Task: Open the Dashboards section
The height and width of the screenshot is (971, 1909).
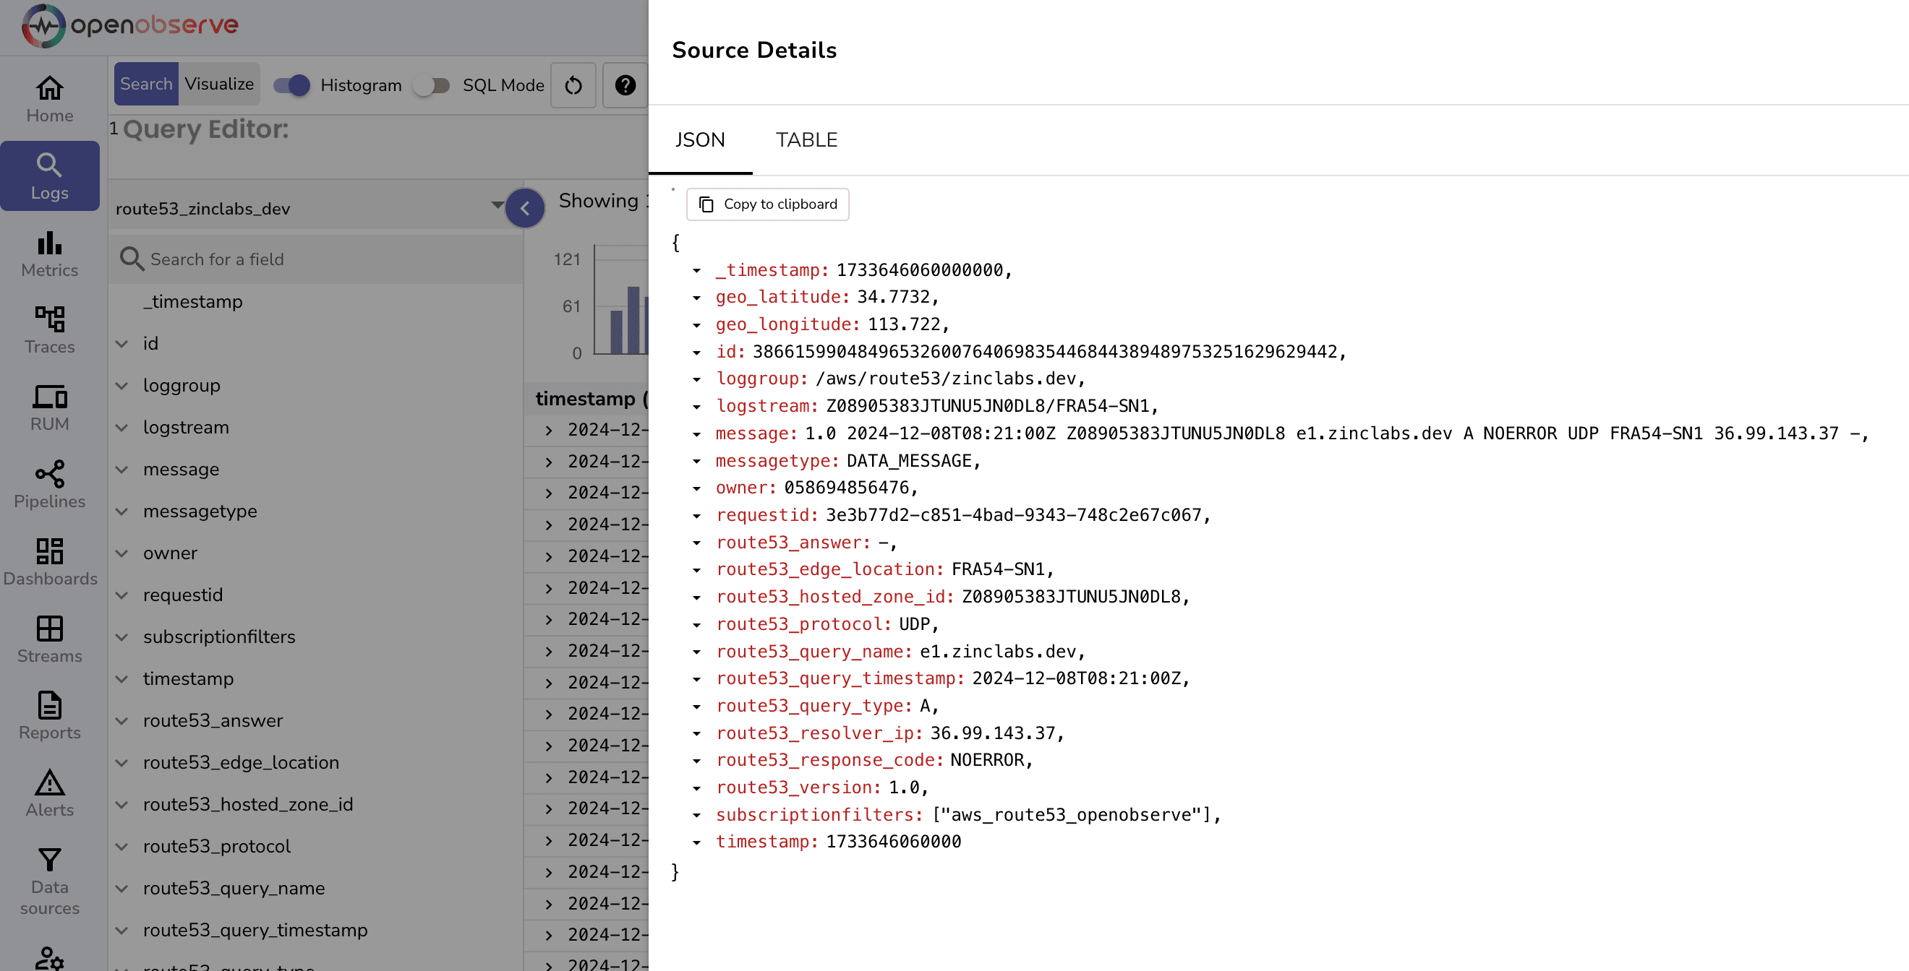Action: point(50,562)
